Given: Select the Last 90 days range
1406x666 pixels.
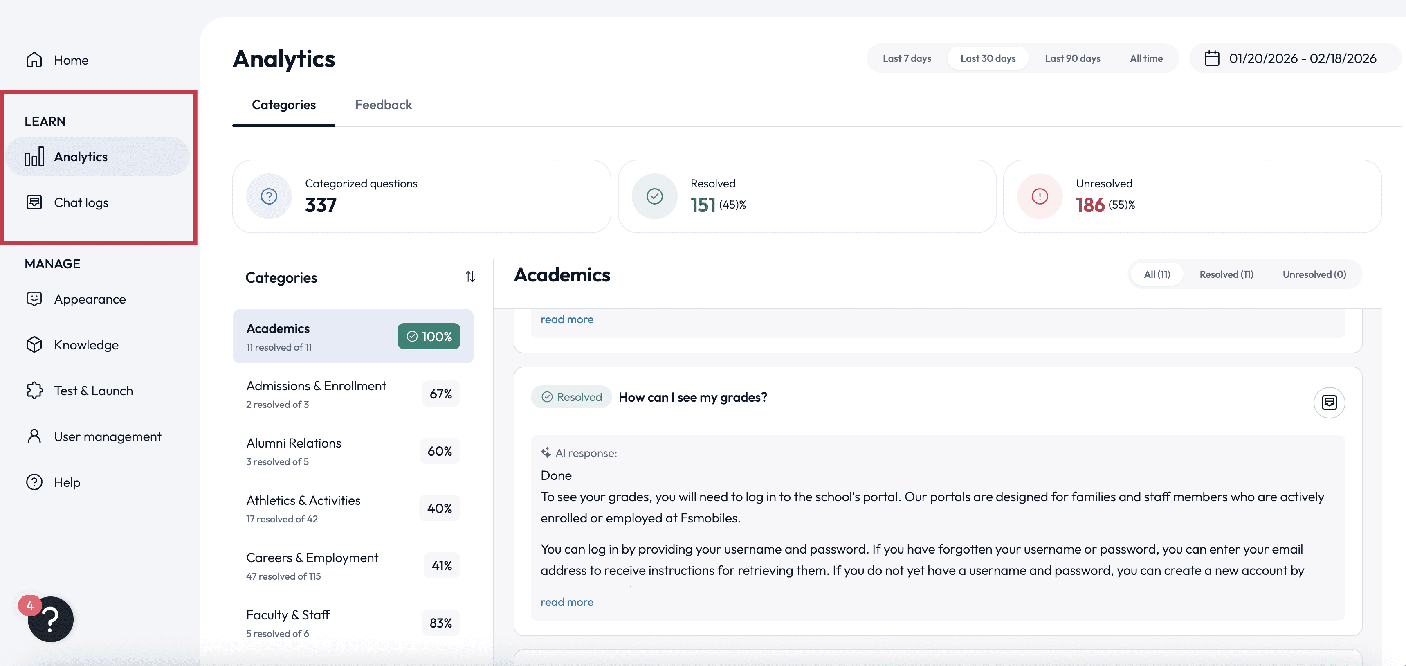Looking at the screenshot, I should click(1073, 59).
